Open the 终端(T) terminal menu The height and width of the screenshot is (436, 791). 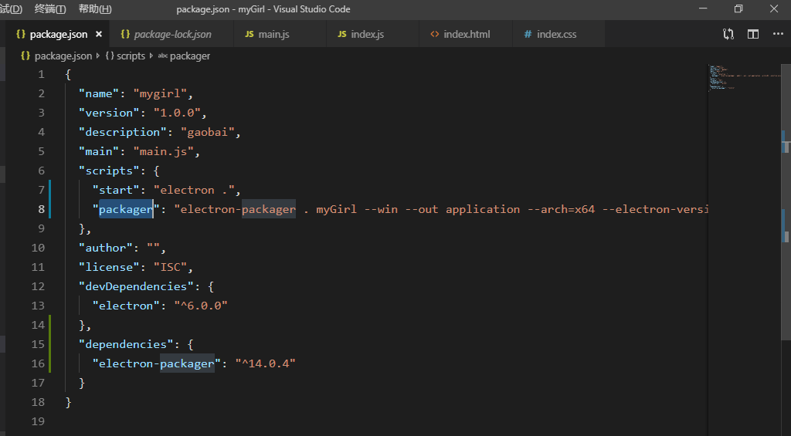50,9
